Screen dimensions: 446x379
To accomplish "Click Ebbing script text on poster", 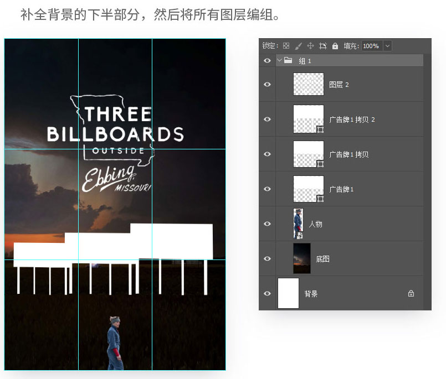I will (x=109, y=178).
